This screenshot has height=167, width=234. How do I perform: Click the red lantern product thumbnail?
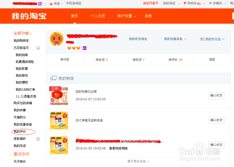click(x=59, y=96)
